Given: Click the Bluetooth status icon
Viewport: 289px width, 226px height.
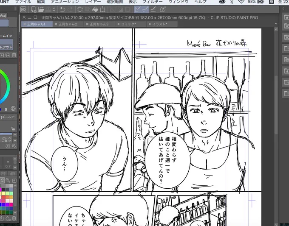Looking at the screenshot, I should pyautogui.click(x=232, y=2).
